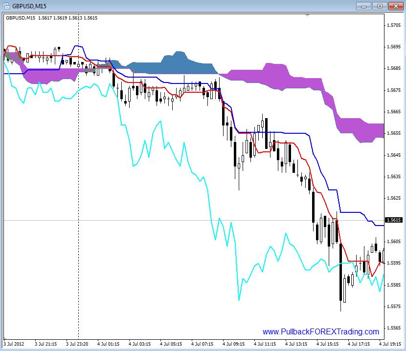Click the highlighted current price label 1.5615
The height and width of the screenshot is (351, 406).
[x=394, y=220]
